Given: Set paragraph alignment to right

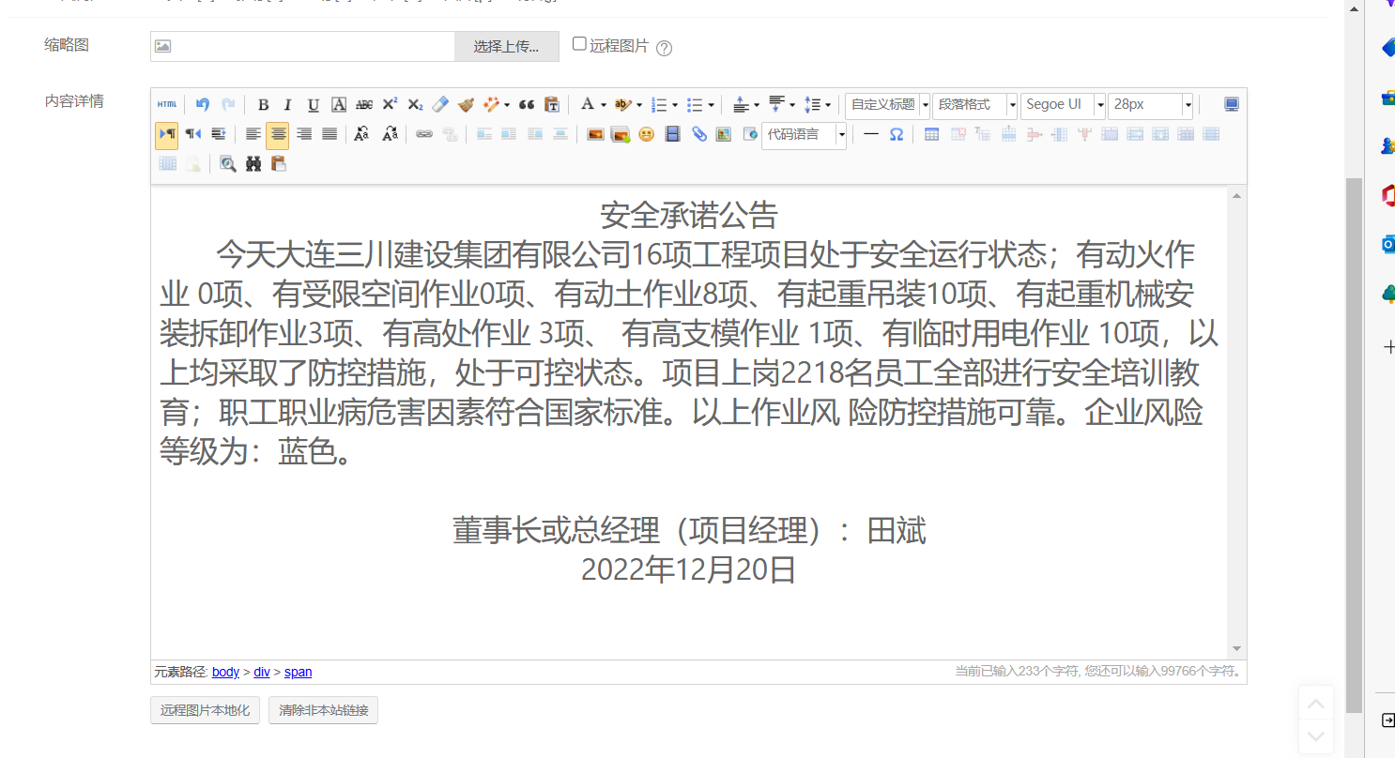Looking at the screenshot, I should coord(304,134).
